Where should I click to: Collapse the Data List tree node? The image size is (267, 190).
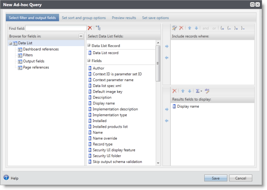[x=10, y=43]
